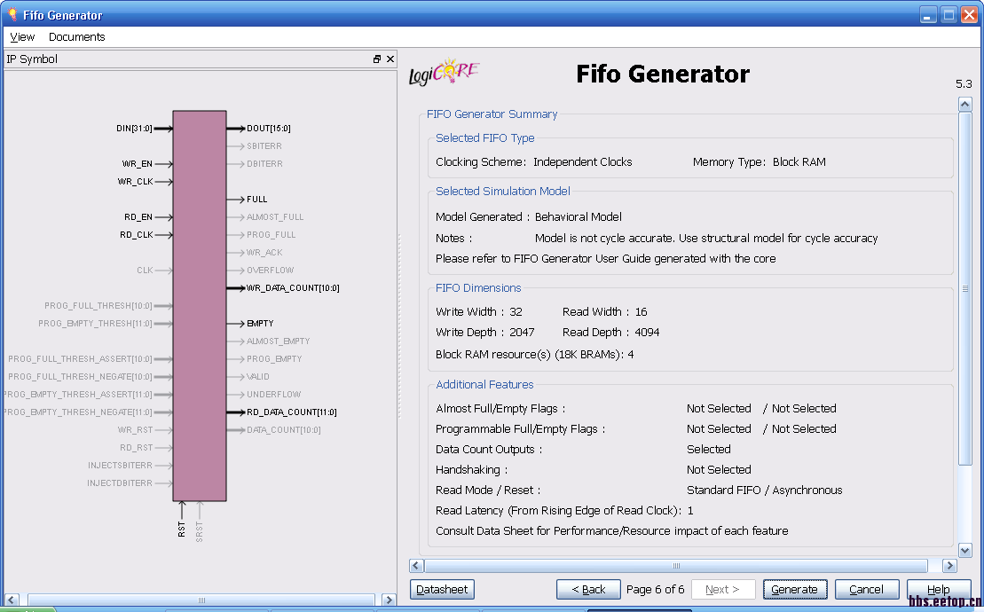The image size is (984, 612).
Task: Click the grayed SRST port label
Action: coord(200,532)
